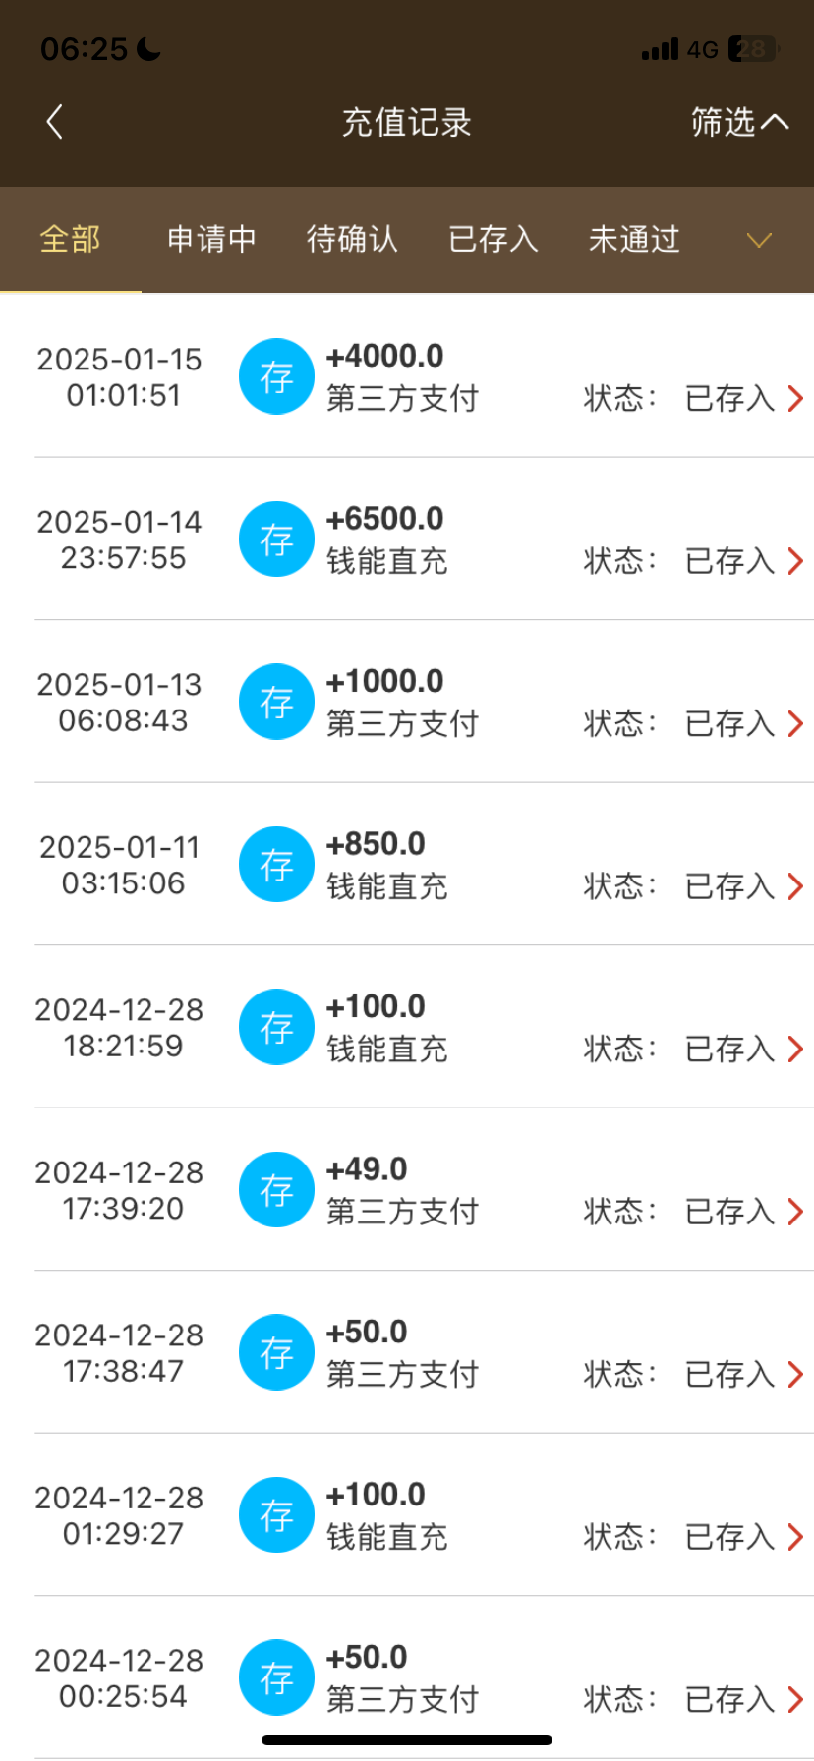The height and width of the screenshot is (1761, 814).
Task: Open 已存入 status of 01:29:27 record
Action: click(729, 1537)
